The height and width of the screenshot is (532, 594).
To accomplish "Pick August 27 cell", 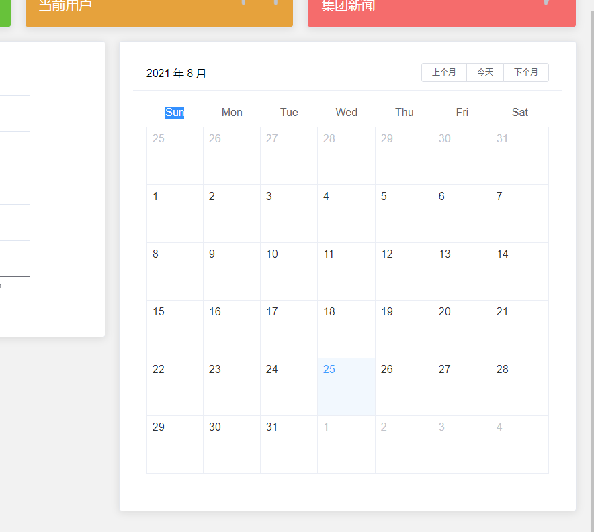I will click(462, 387).
